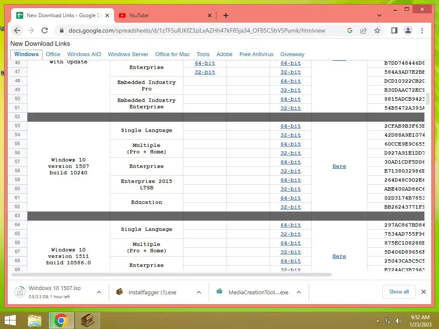The height and width of the screenshot is (329, 439).
Task: Open the Windows Start button
Action: pos(10,320)
